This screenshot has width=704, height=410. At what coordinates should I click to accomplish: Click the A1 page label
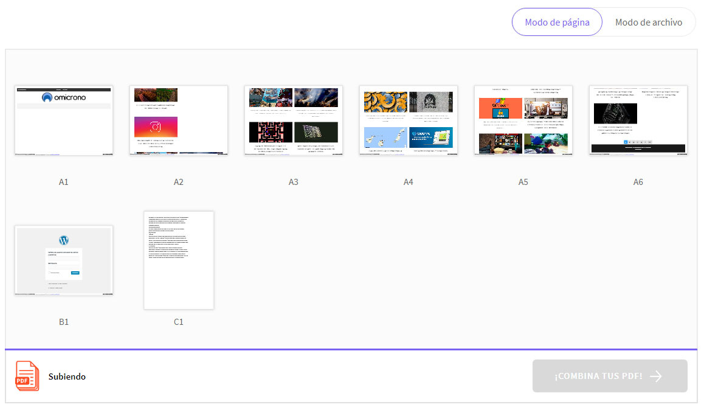64,182
